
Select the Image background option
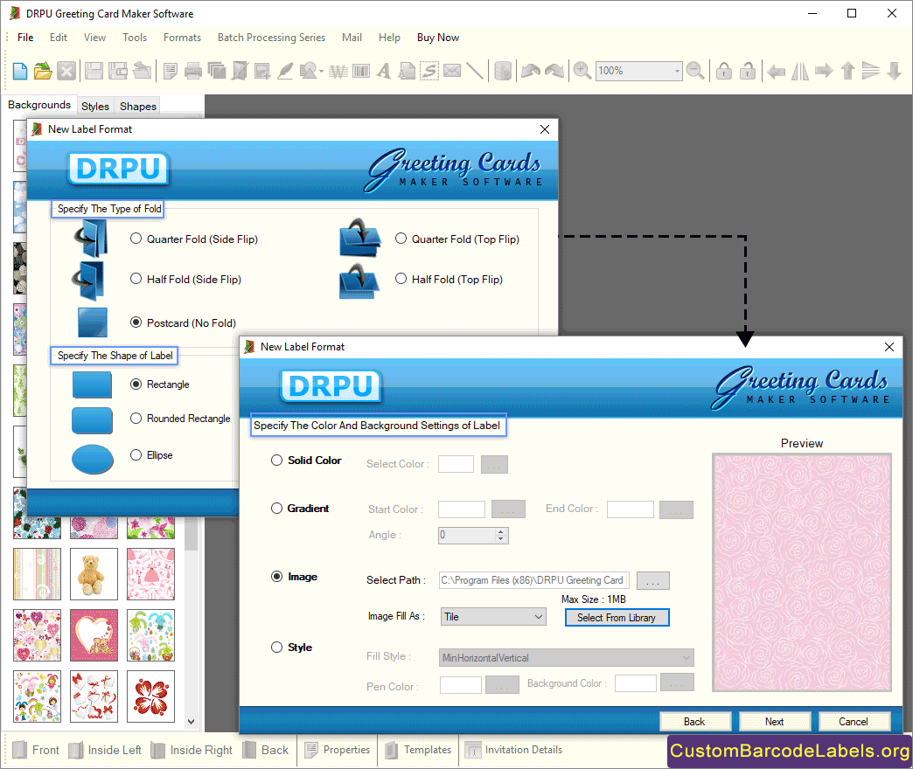[276, 577]
